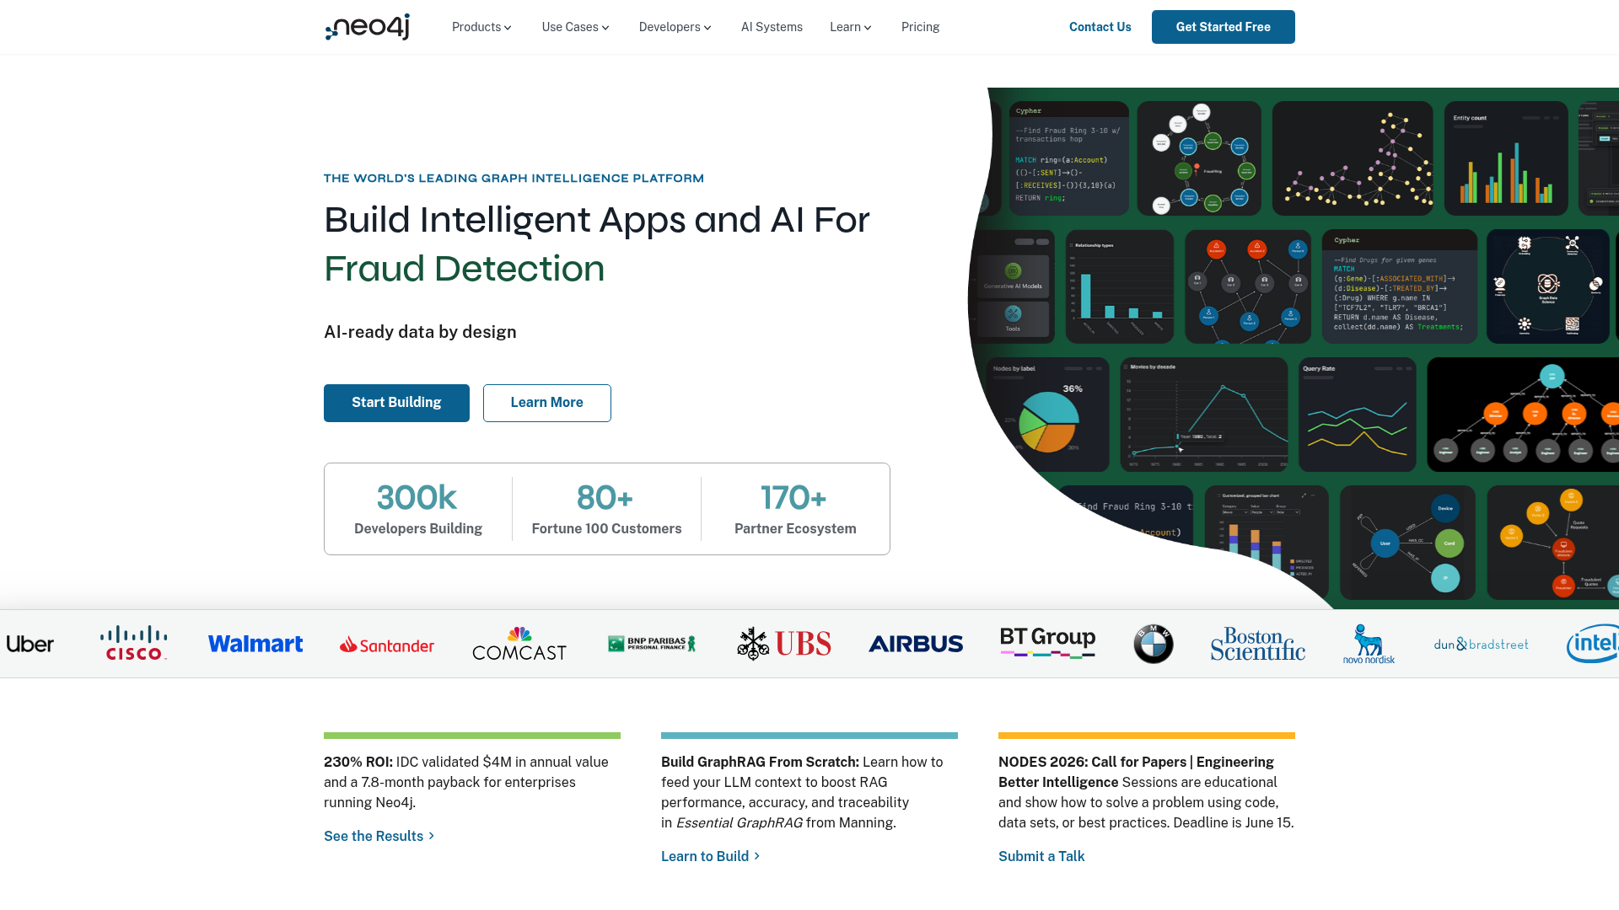Open the See the Results link
This screenshot has width=1619, height=910.
[379, 836]
